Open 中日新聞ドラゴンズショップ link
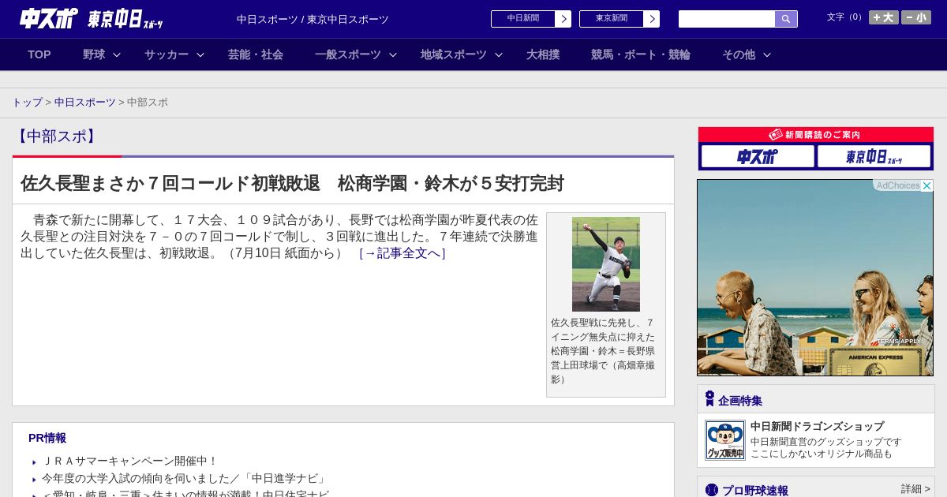The width and height of the screenshot is (947, 497). point(817,426)
